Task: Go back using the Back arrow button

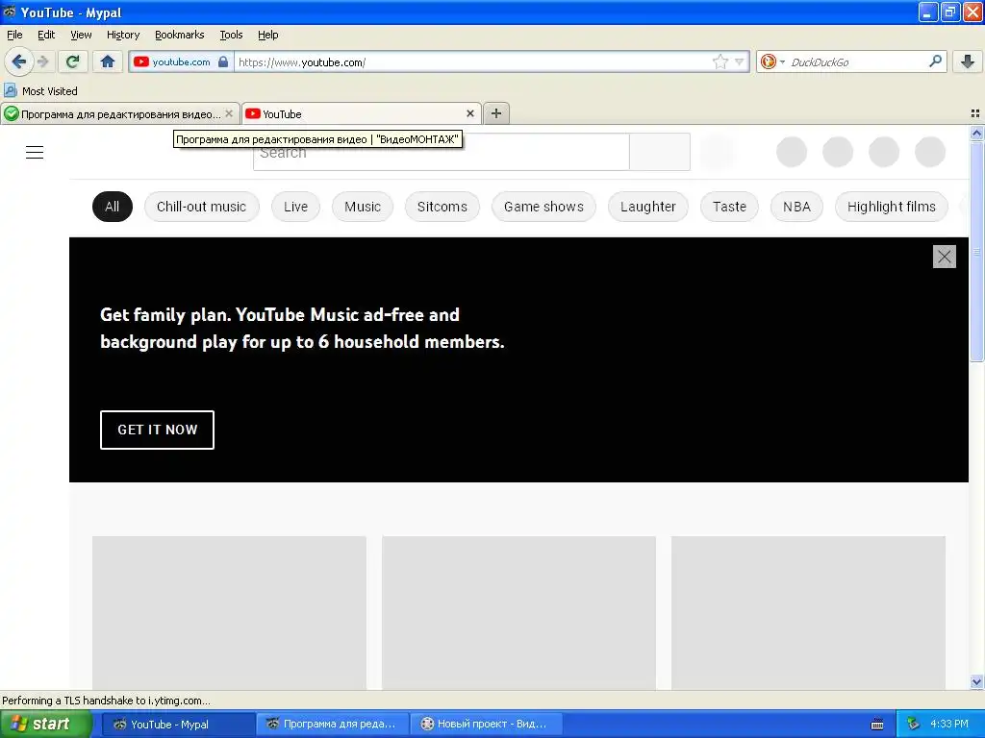Action: tap(18, 61)
